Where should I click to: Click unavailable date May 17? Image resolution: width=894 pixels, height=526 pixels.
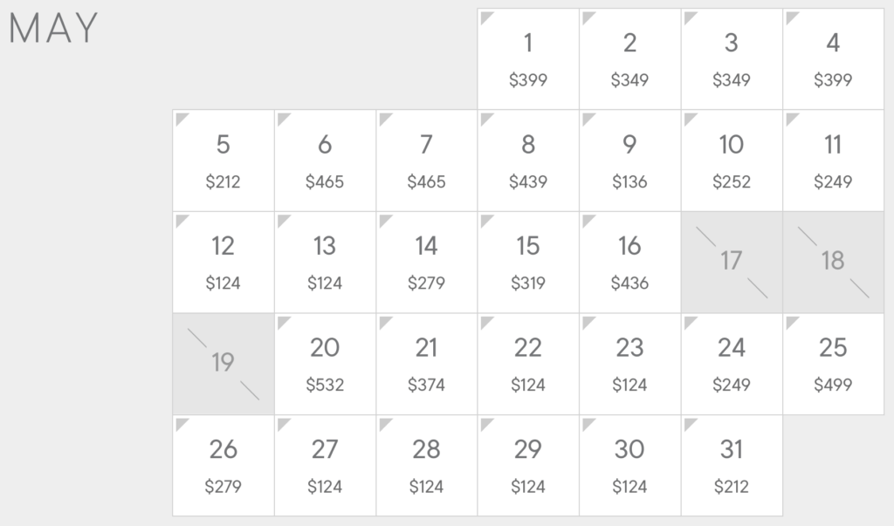click(x=732, y=263)
